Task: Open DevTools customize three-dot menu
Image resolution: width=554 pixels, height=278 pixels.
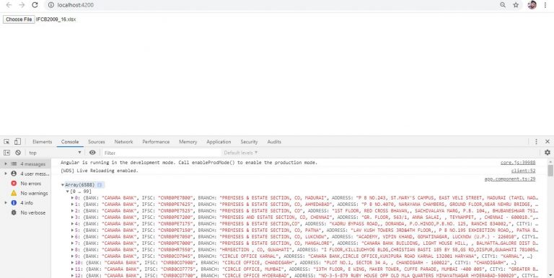Action: point(536,141)
